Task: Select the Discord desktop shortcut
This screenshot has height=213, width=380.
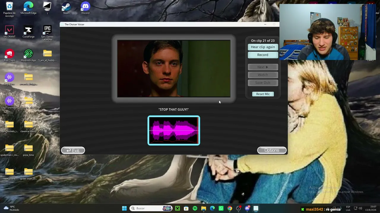Action: pos(85,8)
